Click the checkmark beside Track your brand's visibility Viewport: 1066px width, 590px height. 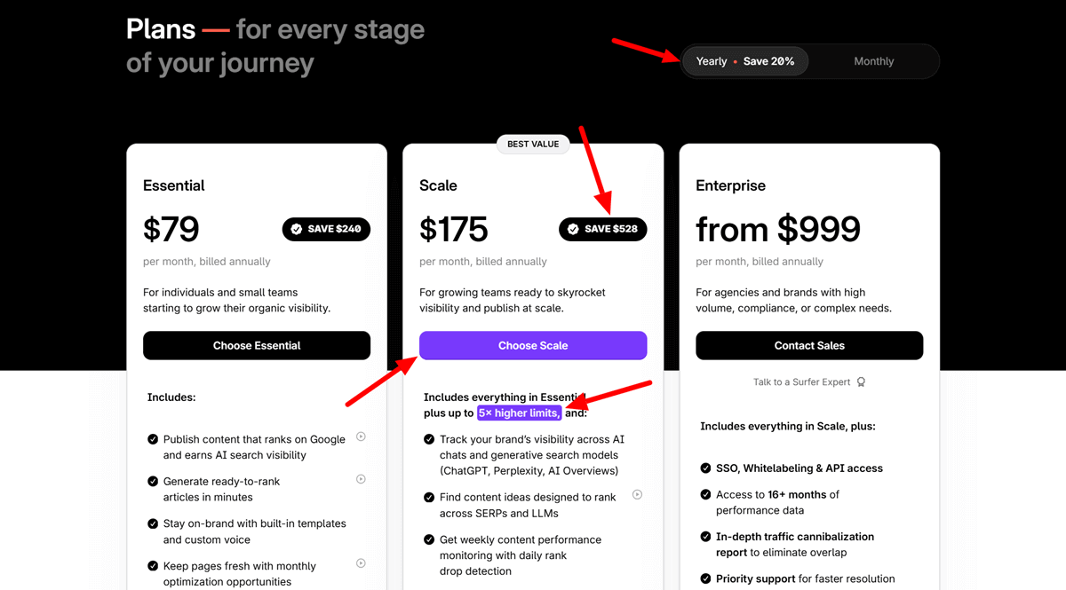point(427,439)
